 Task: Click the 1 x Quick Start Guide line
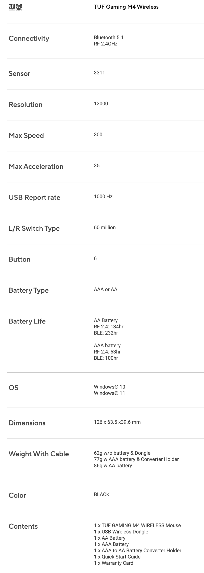(117, 557)
